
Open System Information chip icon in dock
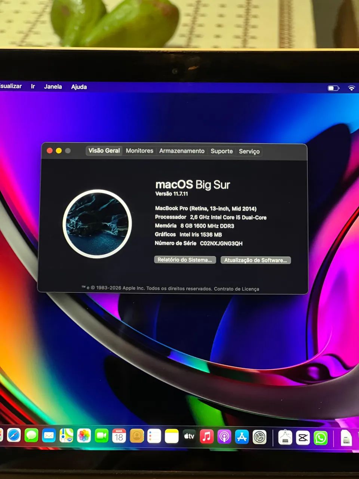(285, 437)
